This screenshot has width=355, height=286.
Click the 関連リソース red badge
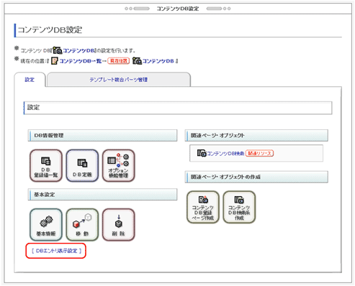(x=259, y=153)
